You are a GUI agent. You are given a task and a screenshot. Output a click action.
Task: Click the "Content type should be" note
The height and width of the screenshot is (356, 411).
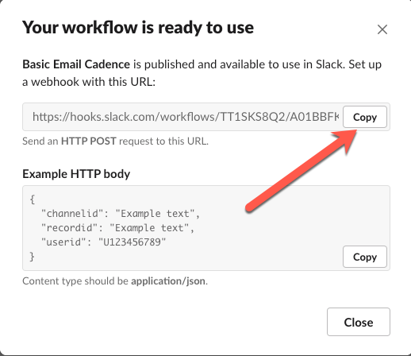pos(75,281)
